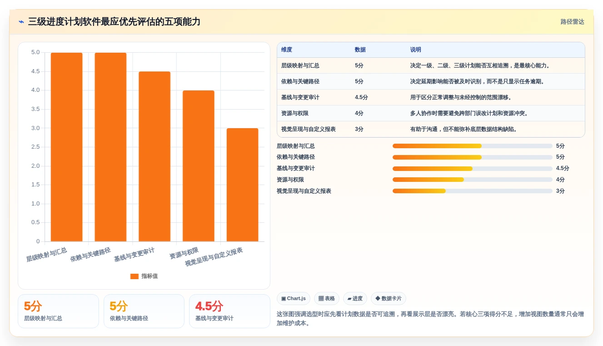Click the 依赖与关键路径 progress bar
The height and width of the screenshot is (346, 603).
473,157
